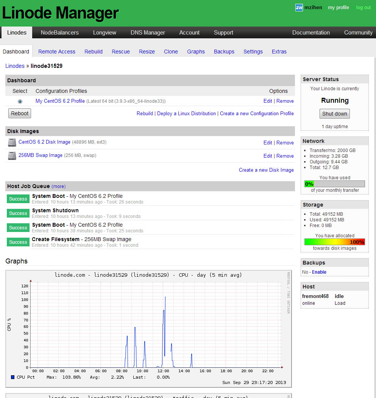Open the 256MB Swap Image link
The height and width of the screenshot is (398, 376).
click(x=40, y=155)
